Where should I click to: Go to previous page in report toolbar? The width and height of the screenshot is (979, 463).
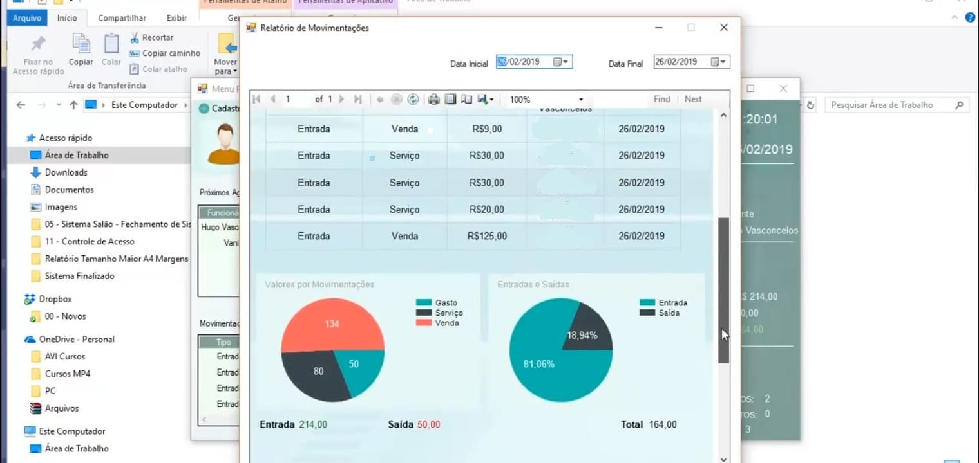(272, 99)
